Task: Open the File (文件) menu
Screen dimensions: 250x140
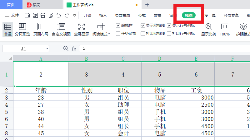Action: pyautogui.click(x=12, y=15)
